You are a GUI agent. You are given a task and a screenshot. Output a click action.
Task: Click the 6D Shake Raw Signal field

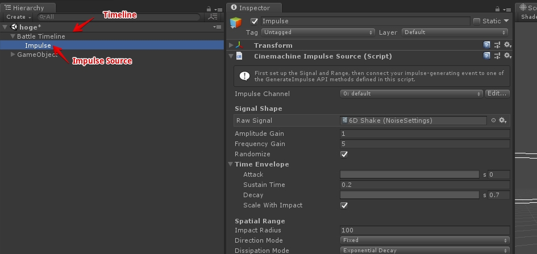click(413, 120)
